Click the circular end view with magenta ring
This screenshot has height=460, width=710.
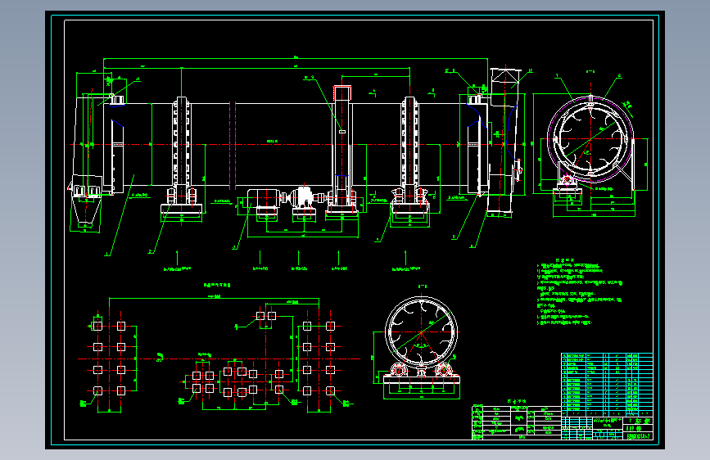(x=590, y=139)
